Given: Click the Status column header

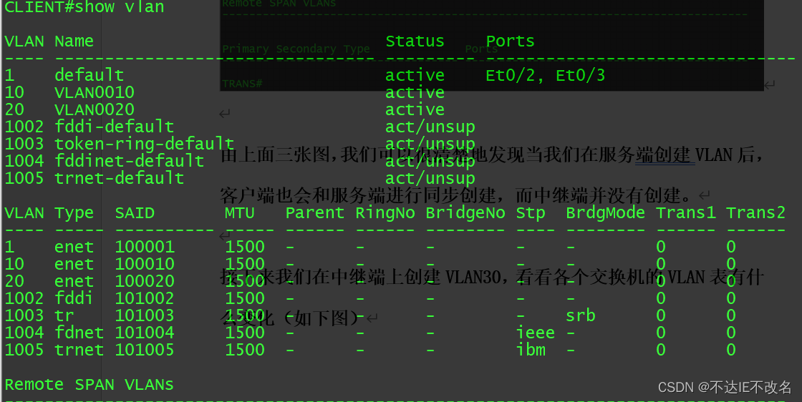Looking at the screenshot, I should pyautogui.click(x=415, y=41).
